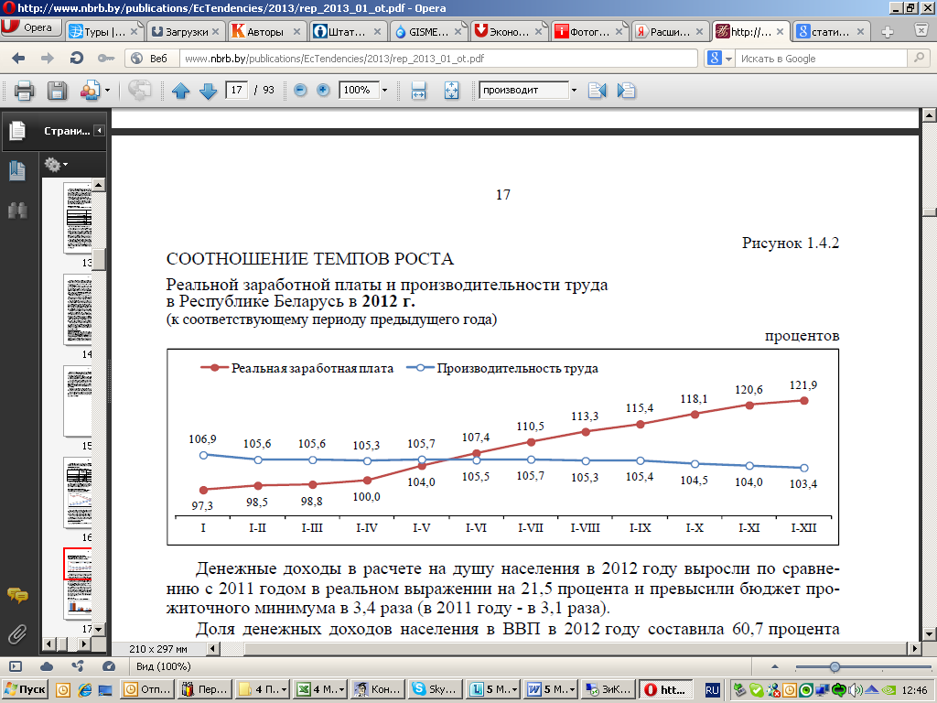Click the Веб security badge
Image resolution: width=937 pixels, height=703 pixels.
tap(152, 58)
